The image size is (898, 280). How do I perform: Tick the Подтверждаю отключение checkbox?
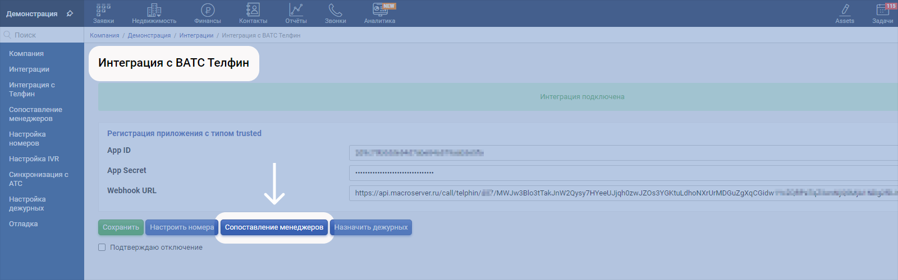point(102,248)
